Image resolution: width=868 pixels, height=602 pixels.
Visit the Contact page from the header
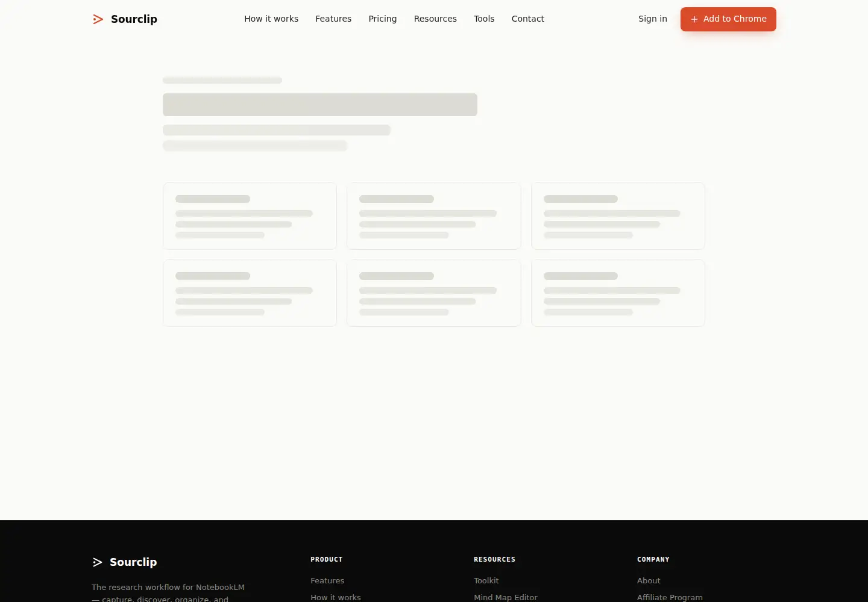(528, 19)
